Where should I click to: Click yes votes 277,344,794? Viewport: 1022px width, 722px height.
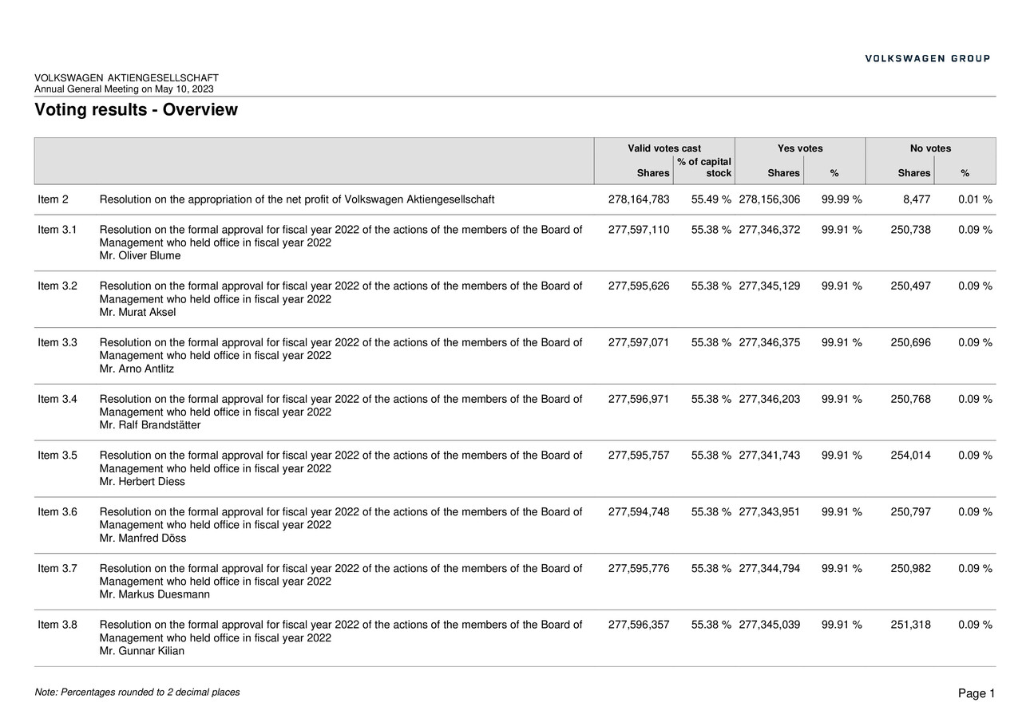pos(770,570)
